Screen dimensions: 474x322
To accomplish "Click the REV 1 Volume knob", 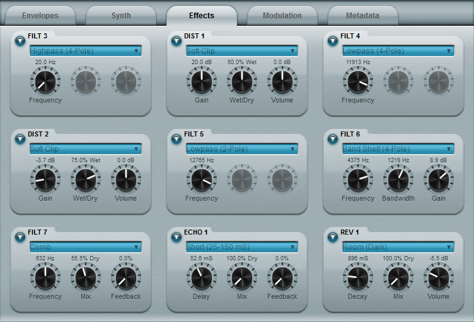I will tap(439, 277).
